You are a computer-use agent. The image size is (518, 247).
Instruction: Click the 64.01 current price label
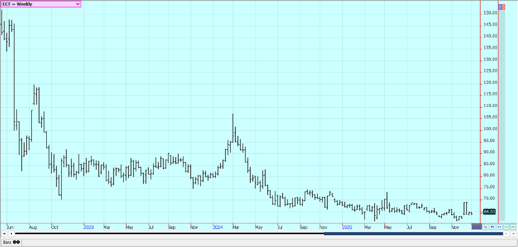point(489,211)
